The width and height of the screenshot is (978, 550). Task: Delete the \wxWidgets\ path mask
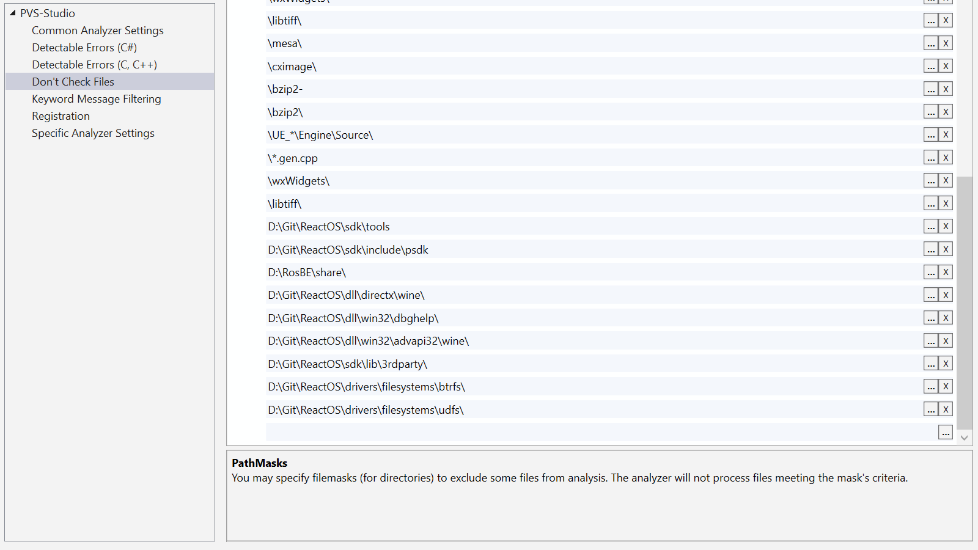[x=945, y=180]
